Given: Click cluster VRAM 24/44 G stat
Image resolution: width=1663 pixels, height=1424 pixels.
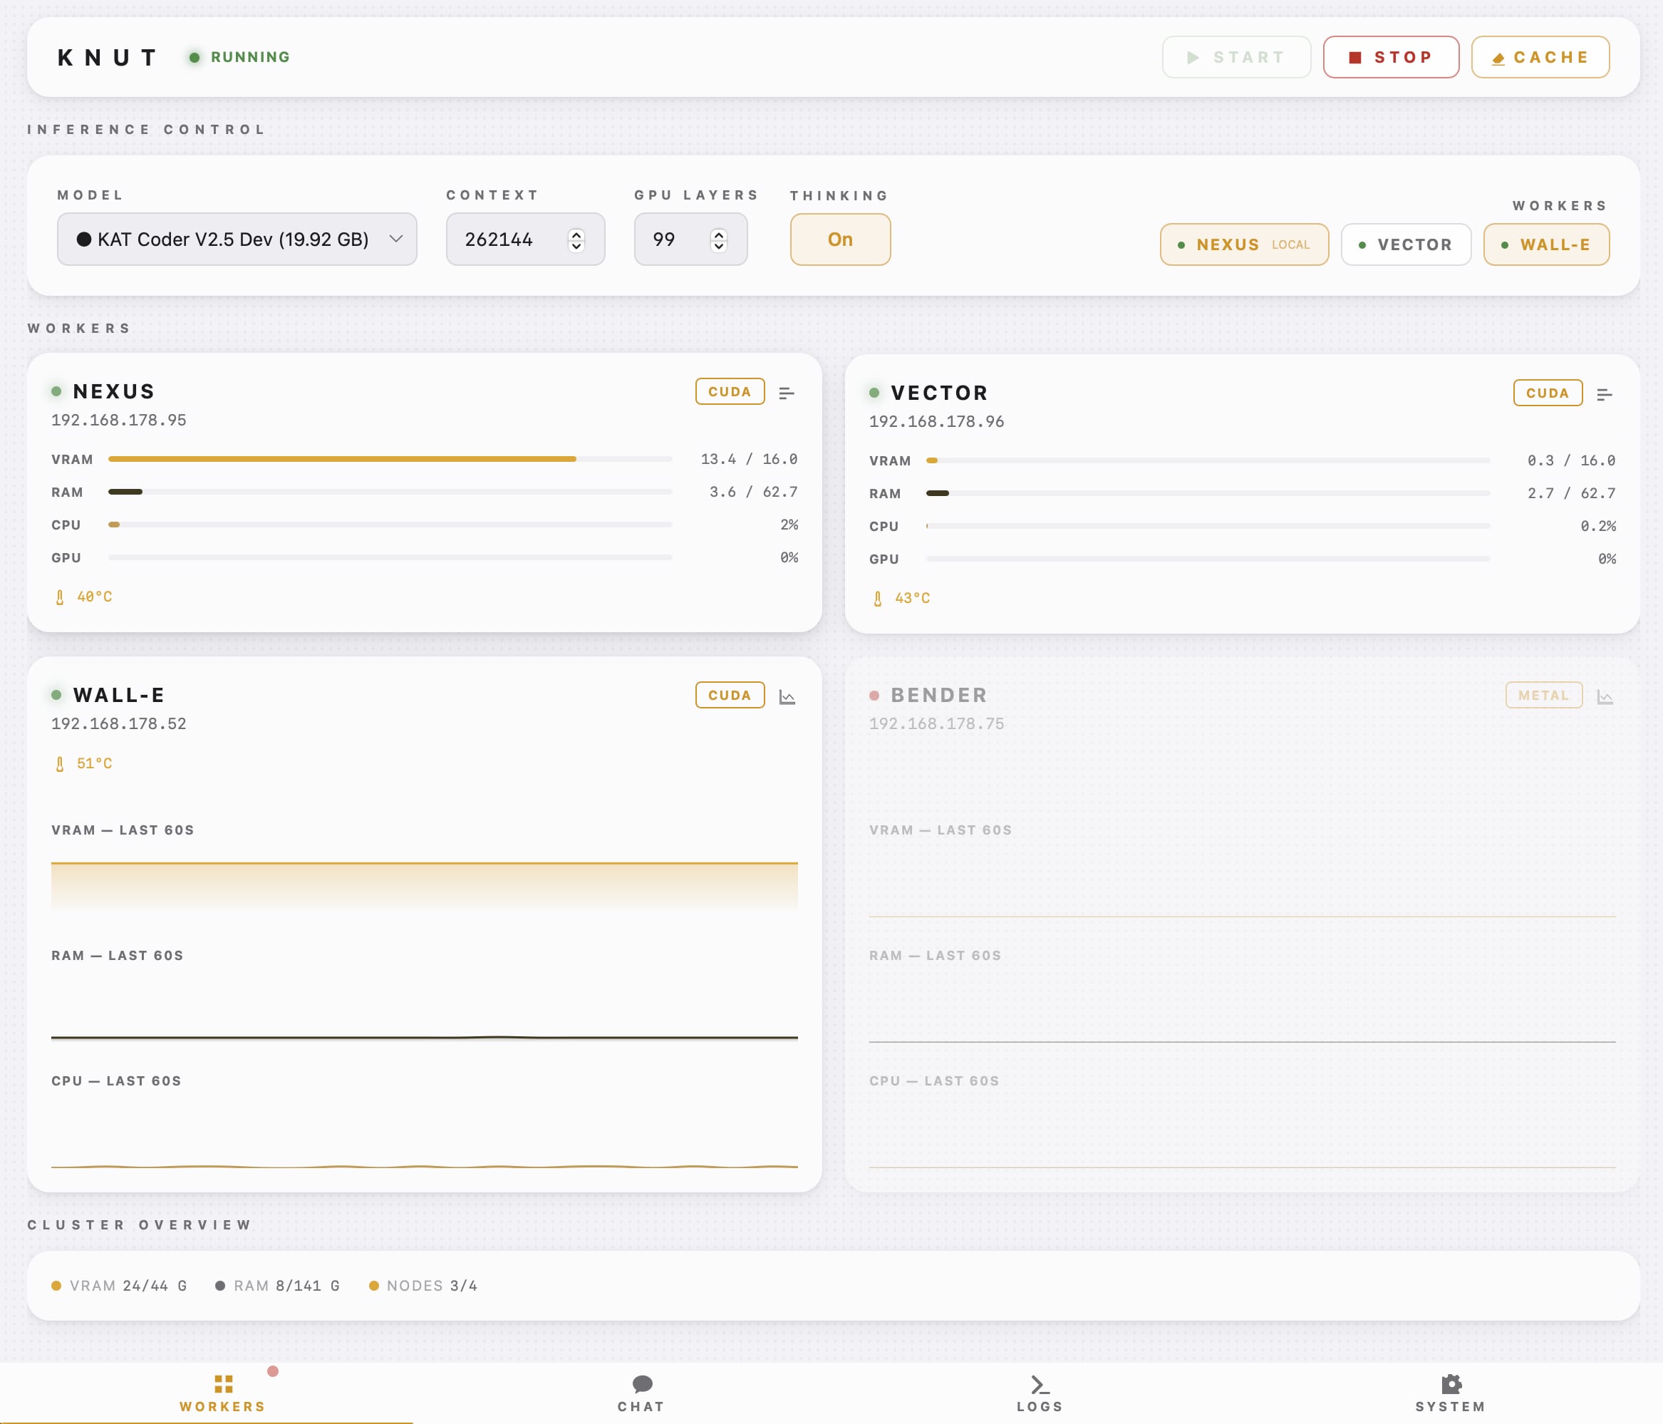Looking at the screenshot, I should (x=119, y=1286).
